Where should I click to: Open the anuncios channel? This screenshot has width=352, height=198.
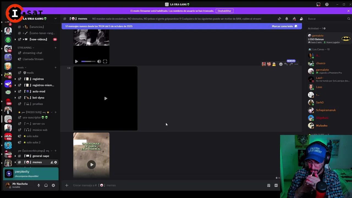[37, 27]
